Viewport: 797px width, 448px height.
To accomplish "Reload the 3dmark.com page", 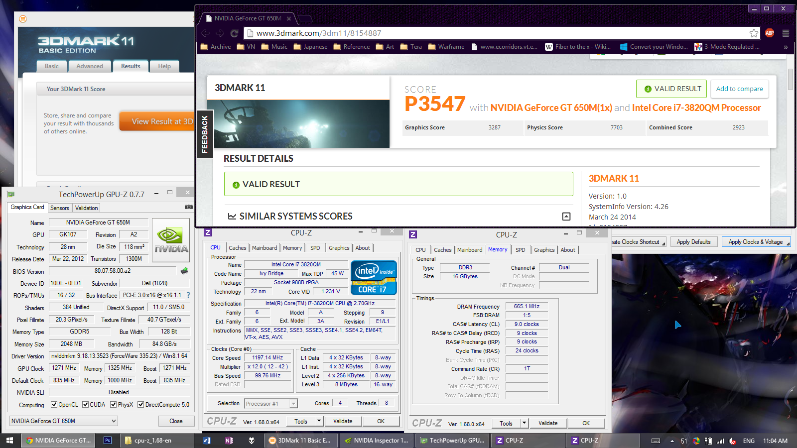I will 234,33.
